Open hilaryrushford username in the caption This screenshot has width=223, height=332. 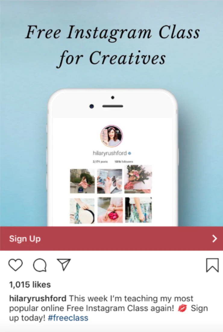(x=38, y=298)
